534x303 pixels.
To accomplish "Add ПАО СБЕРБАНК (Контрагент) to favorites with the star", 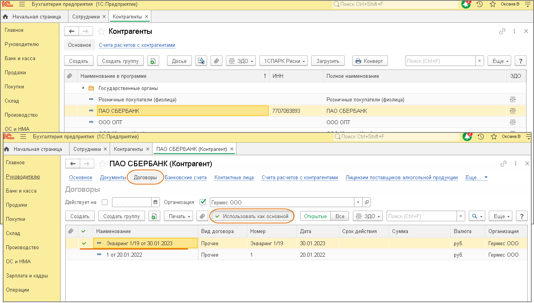I will [103, 164].
